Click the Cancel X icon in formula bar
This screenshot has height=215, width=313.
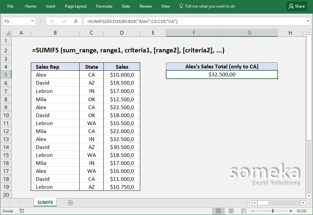pyautogui.click(x=52, y=21)
